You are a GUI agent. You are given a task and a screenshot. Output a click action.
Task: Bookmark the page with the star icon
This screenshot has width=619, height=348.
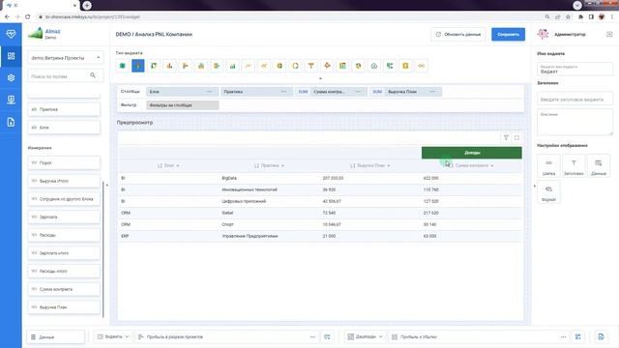click(568, 16)
